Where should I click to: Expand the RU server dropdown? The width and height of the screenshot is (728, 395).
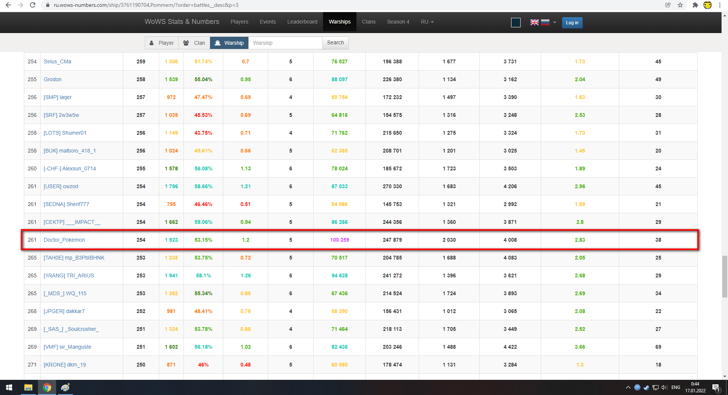click(x=427, y=22)
